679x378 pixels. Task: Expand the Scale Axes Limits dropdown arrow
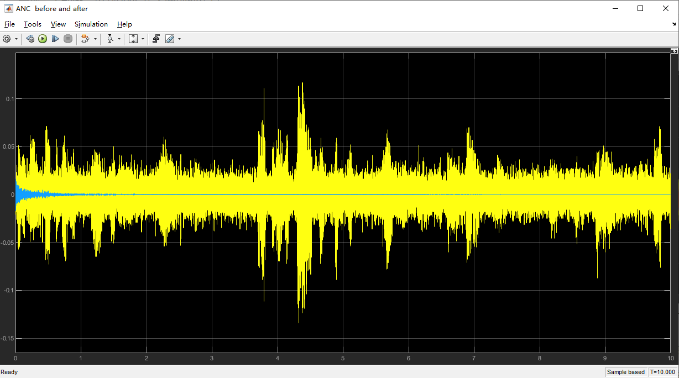coord(143,39)
